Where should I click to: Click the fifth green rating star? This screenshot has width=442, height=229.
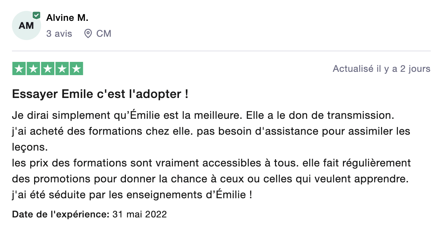76,69
